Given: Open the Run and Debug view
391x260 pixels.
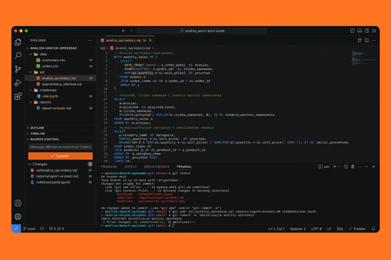Looking at the screenshot, I should coord(18,83).
